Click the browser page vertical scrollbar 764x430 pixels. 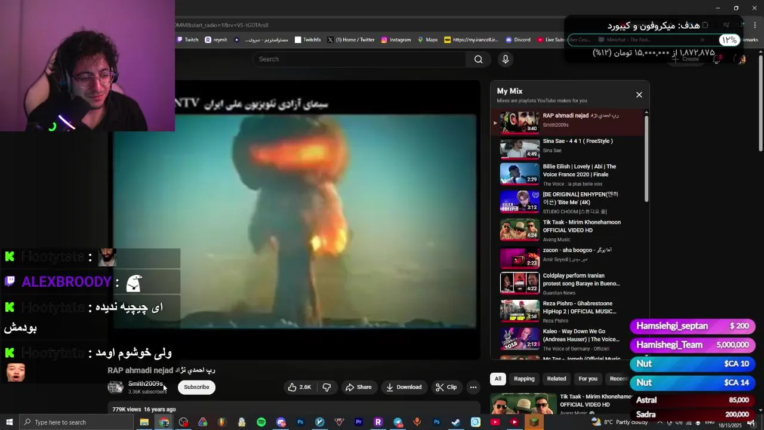(x=760, y=103)
